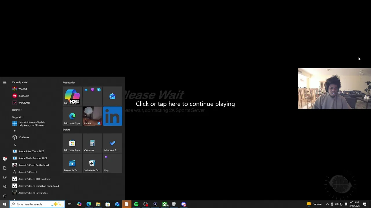The height and width of the screenshot is (208, 371).
Task: Open Xbox app from the taskbar
Action: [165, 204]
